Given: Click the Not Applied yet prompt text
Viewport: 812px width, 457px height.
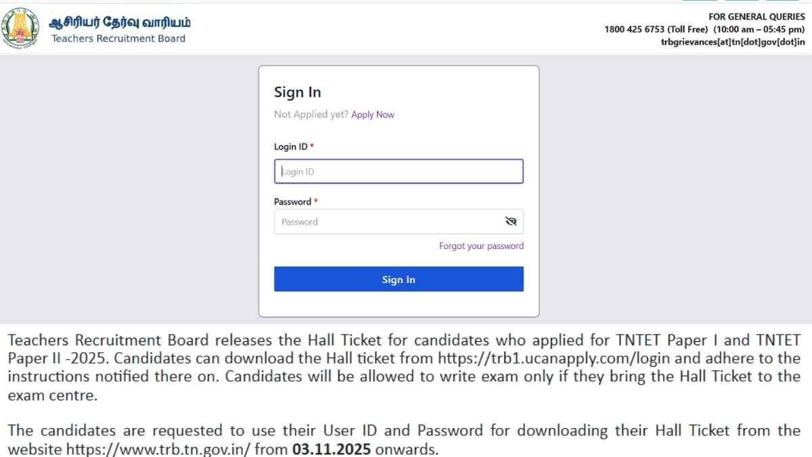Looking at the screenshot, I should (x=311, y=114).
